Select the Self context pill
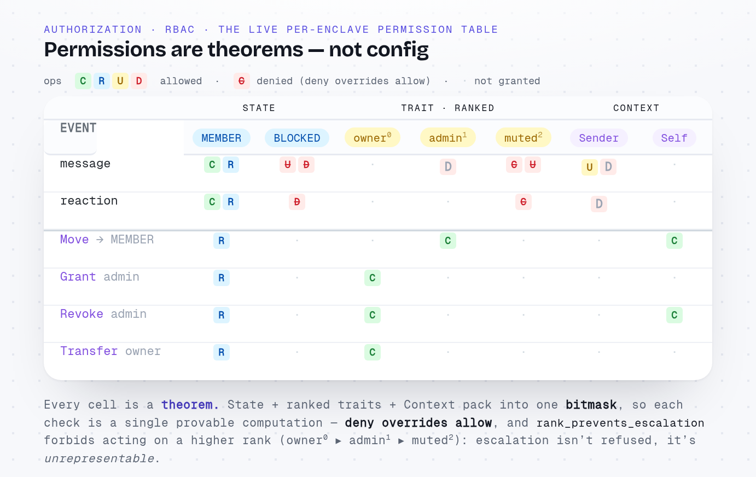756x477 pixels. pyautogui.click(x=674, y=138)
